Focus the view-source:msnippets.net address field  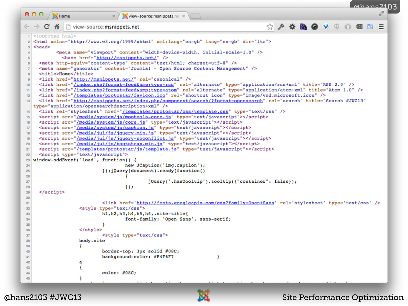(168, 27)
